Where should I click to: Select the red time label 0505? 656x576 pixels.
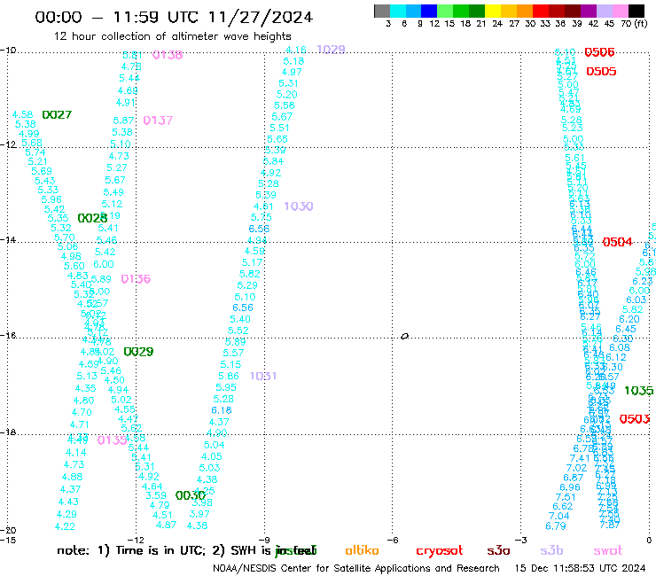(x=601, y=72)
